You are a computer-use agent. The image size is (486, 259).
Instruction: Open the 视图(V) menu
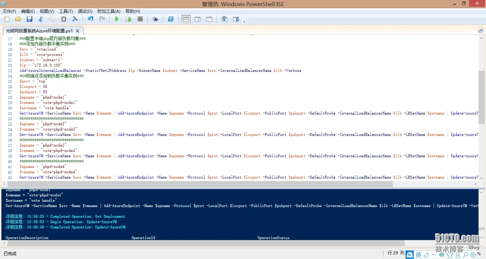click(x=47, y=11)
